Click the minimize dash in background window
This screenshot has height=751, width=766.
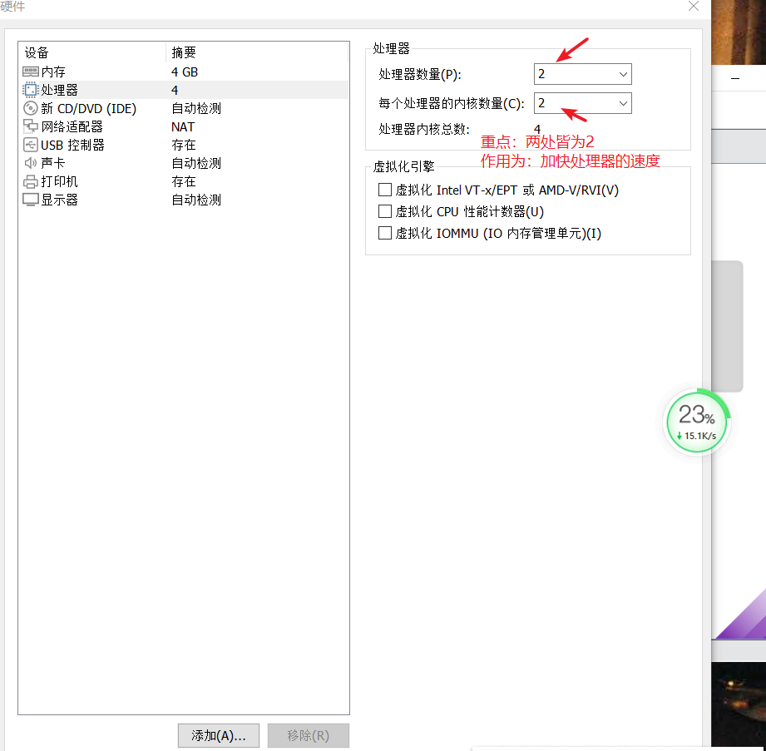(x=734, y=79)
